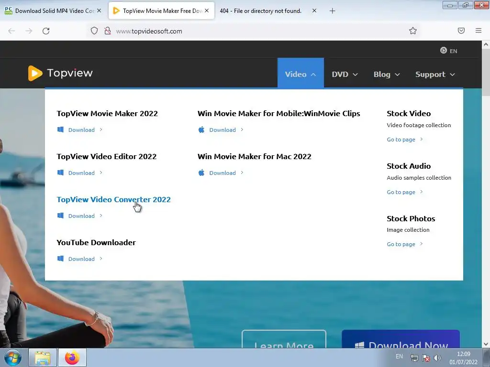This screenshot has height=367, width=490.
Task: Click the Win Movie Maker for Mac 2022 heading
Action: click(255, 156)
